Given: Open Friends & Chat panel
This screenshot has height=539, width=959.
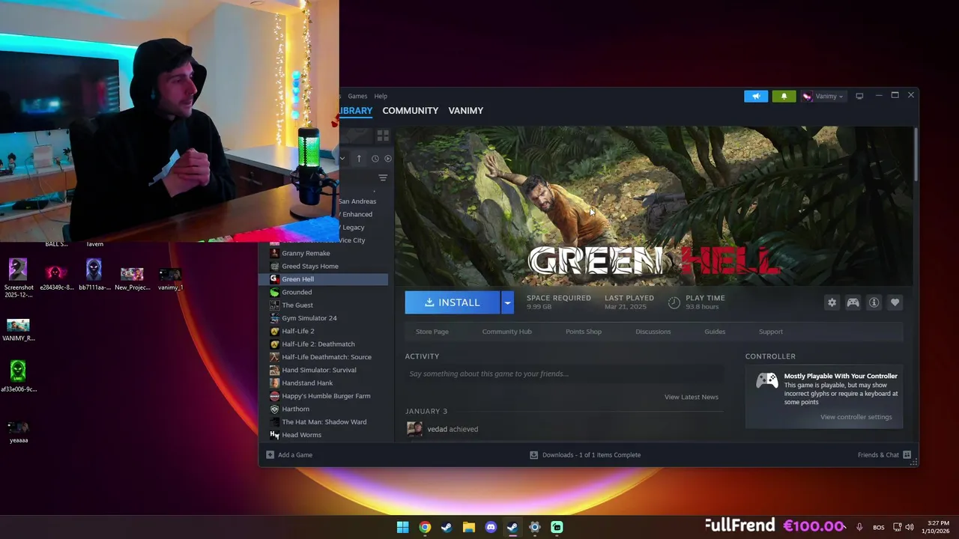Looking at the screenshot, I should 884,454.
